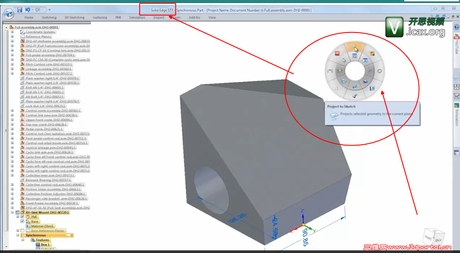
Task: Select Front Frame Assembly-DH2-00026:1
Action: (x=52, y=203)
